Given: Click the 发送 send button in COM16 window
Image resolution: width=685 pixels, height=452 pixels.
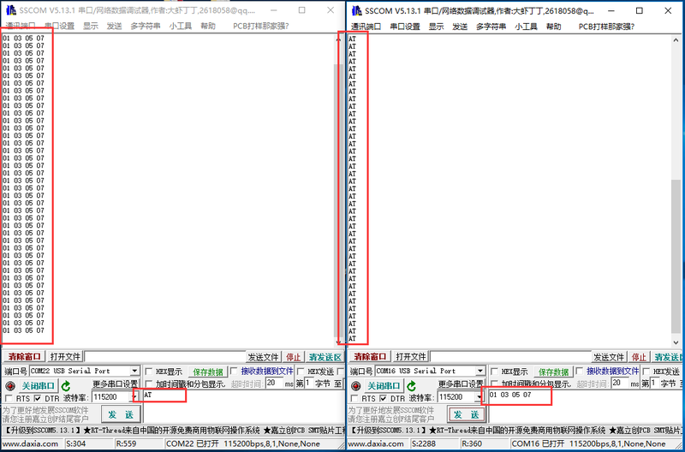Looking at the screenshot, I should coord(466,414).
